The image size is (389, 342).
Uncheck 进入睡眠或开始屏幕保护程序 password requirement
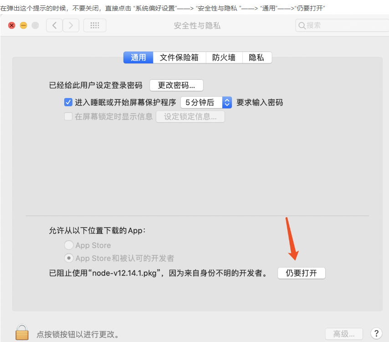click(68, 102)
